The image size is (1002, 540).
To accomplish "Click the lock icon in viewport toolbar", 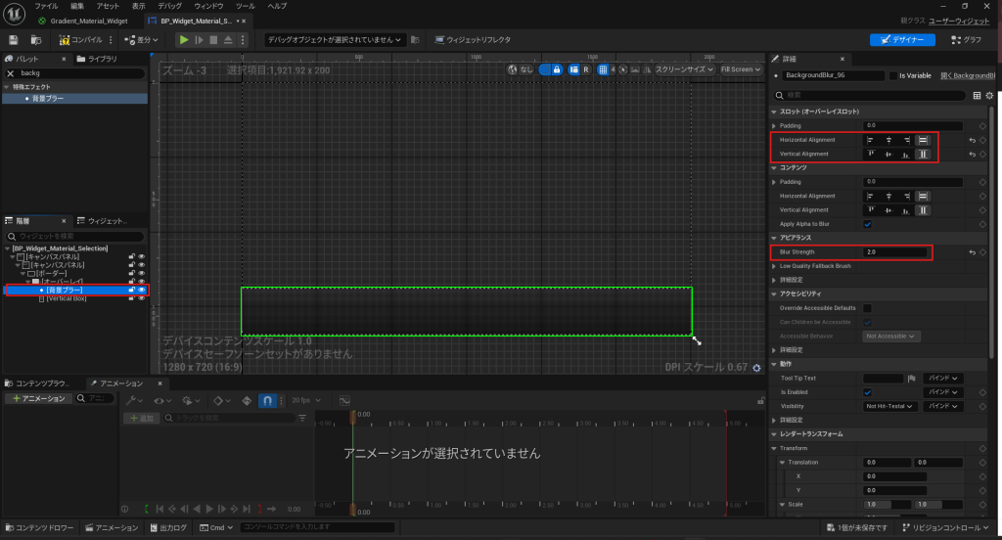I will (557, 69).
